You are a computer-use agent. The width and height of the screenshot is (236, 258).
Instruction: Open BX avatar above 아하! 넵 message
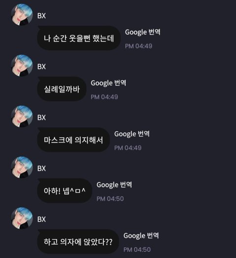tap(22, 167)
